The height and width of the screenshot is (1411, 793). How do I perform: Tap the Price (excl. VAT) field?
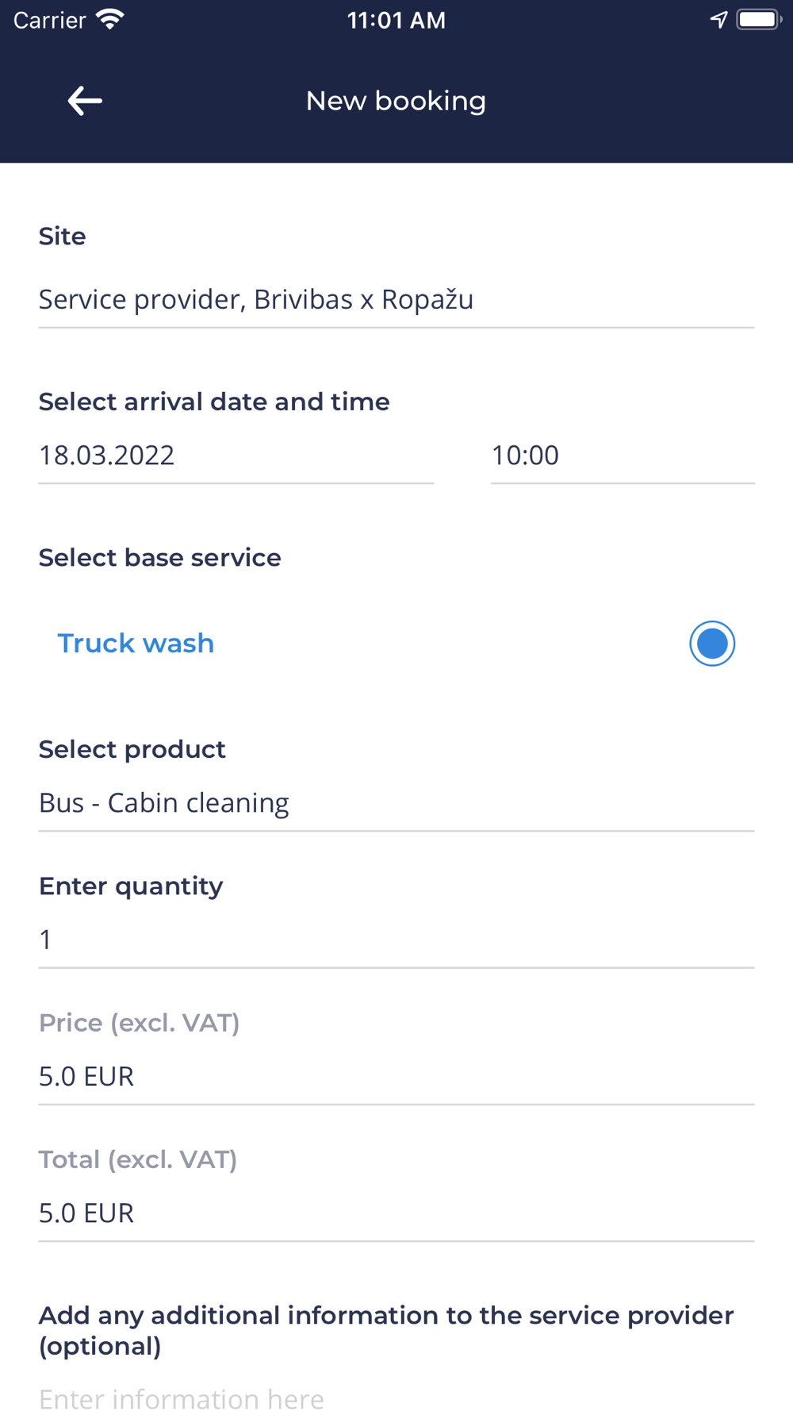[396, 1076]
